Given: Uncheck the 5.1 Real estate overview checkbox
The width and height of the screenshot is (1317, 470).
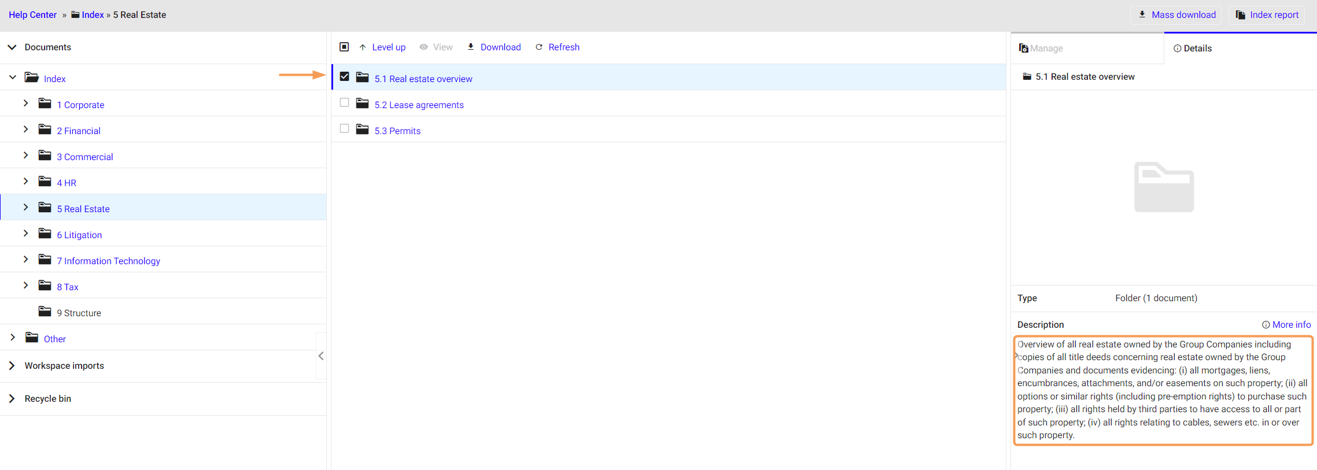Looking at the screenshot, I should [x=344, y=76].
